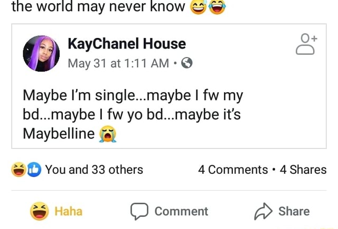Image resolution: width=338 pixels, height=229 pixels.
Task: Click the public globe privacy icon
Action: click(x=186, y=64)
